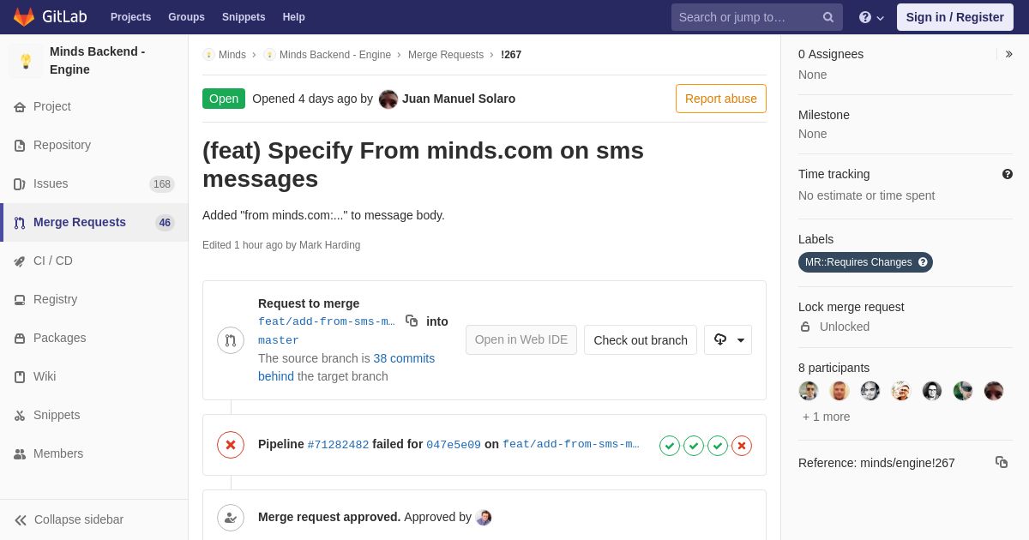Copy the merge request reference icon

click(x=1002, y=462)
